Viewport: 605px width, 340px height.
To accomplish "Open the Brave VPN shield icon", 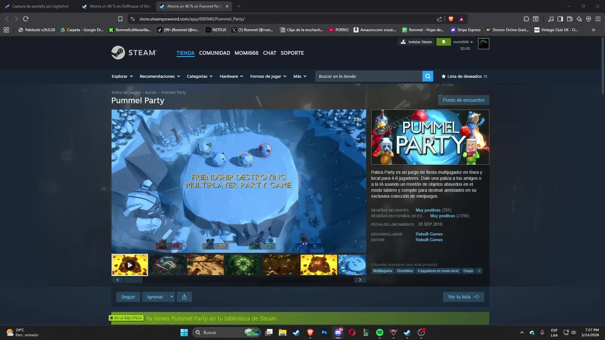I will pos(588,19).
